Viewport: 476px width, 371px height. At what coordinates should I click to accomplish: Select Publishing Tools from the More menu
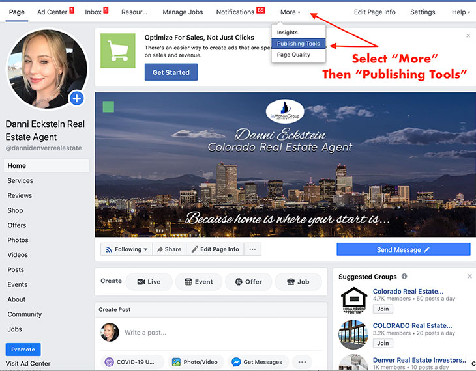(x=299, y=44)
